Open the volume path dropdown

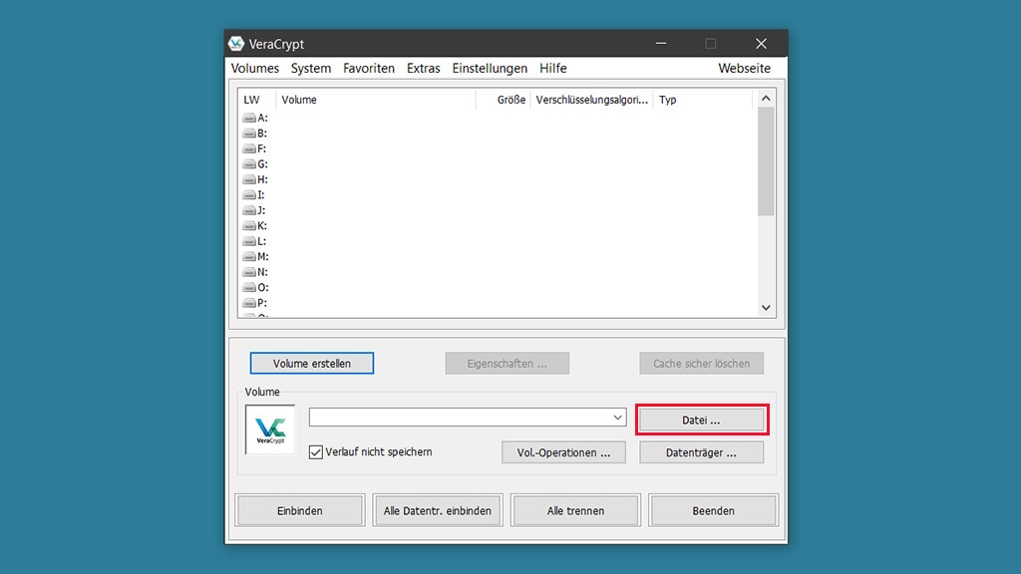click(616, 417)
